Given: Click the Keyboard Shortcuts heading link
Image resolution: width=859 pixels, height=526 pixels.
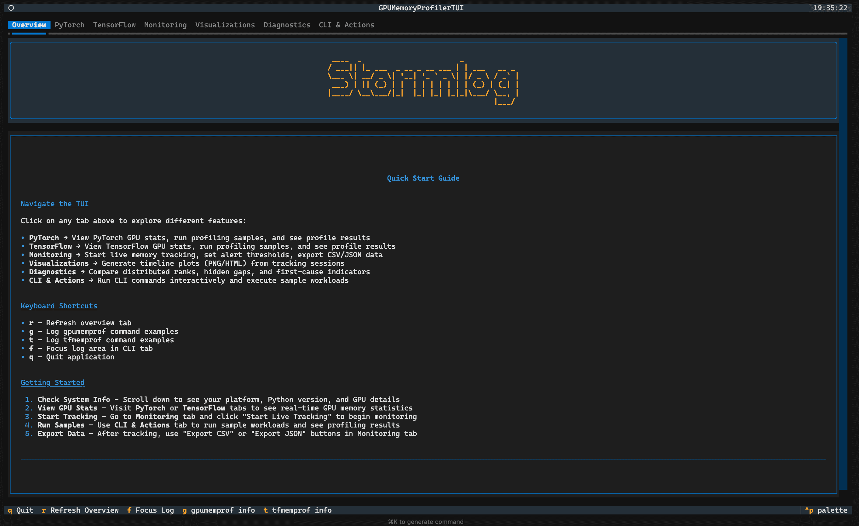Looking at the screenshot, I should point(58,306).
